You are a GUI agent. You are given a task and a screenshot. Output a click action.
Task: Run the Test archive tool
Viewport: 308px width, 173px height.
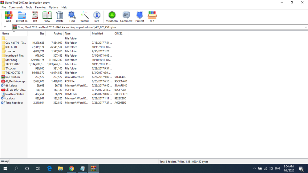35,17
